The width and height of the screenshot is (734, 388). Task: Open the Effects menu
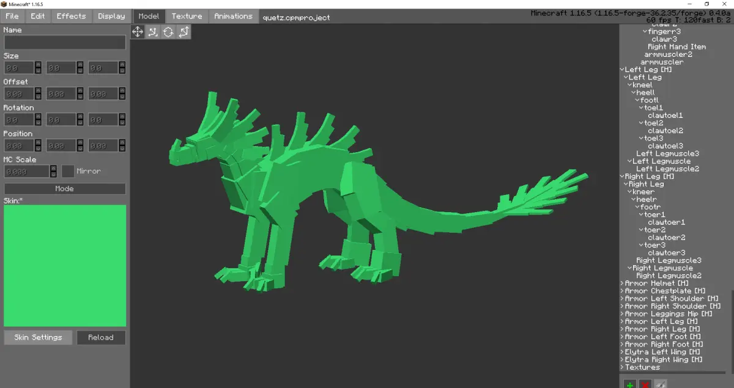coord(72,16)
